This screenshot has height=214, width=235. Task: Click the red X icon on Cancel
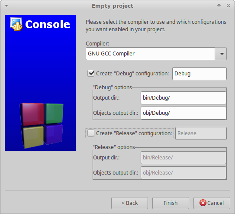[203, 203]
